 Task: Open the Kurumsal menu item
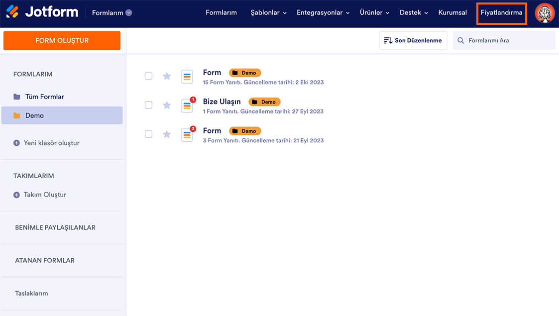click(452, 13)
